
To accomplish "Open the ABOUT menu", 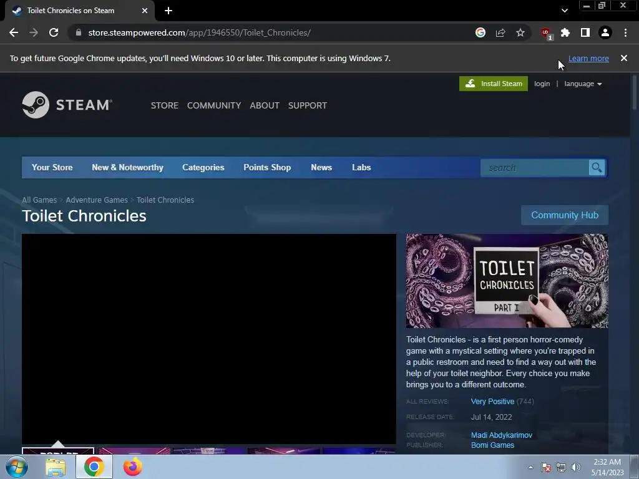I will 265,105.
